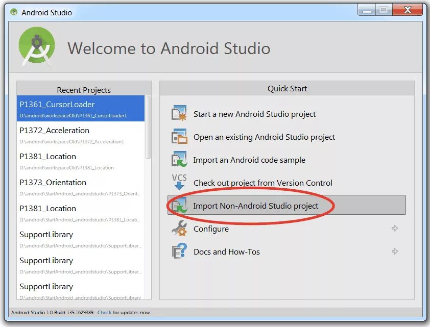Select recent project P1361_CursorLoader
The image size is (430, 327).
80,109
